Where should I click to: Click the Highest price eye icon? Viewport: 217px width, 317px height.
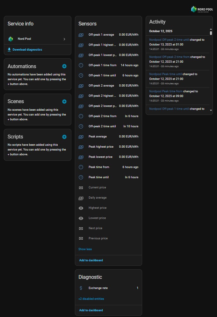pyautogui.click(x=81, y=208)
